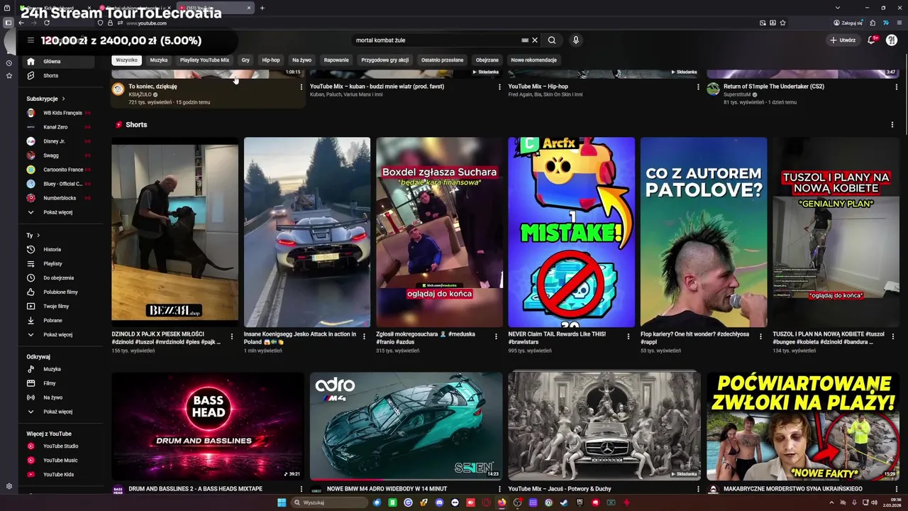This screenshot has width=908, height=511.
Task: Start voice search with the microphone
Action: pyautogui.click(x=576, y=40)
